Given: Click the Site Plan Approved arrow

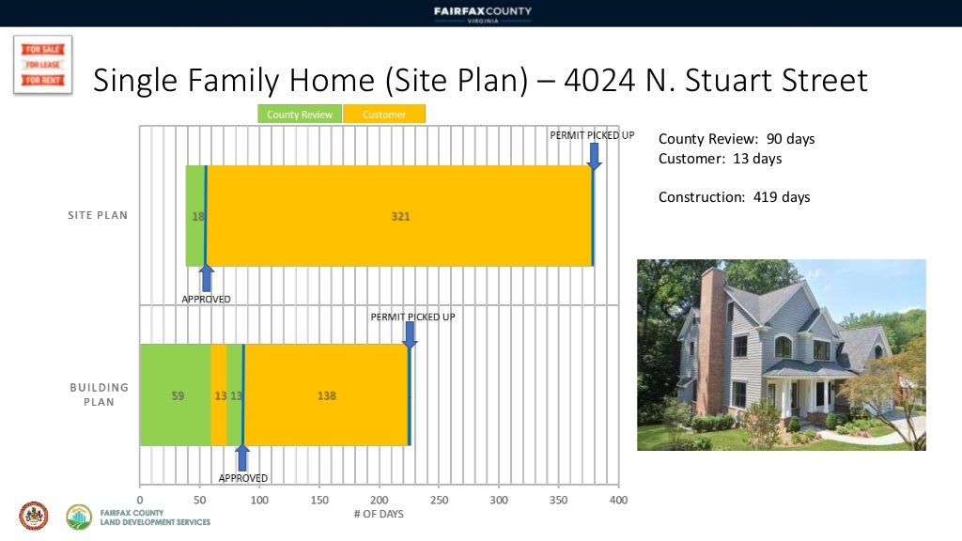Looking at the screenshot, I should click(x=207, y=278).
